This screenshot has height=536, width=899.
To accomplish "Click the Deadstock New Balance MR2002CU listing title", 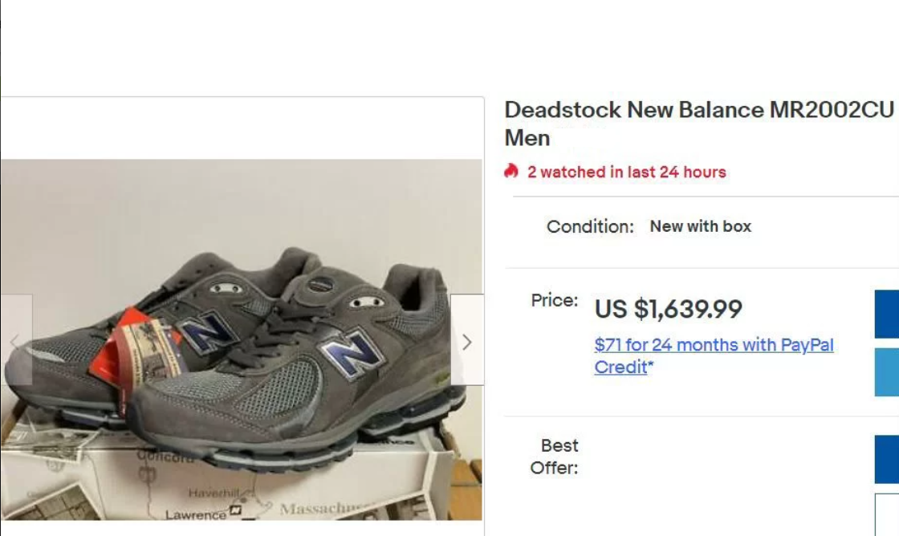I will point(698,110).
